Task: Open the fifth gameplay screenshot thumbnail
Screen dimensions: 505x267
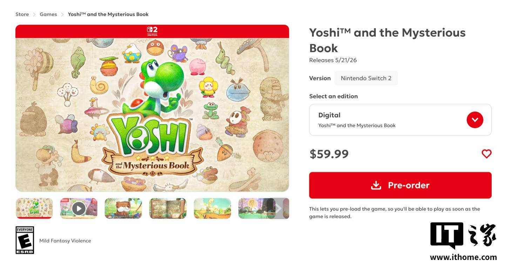Action: click(212, 209)
